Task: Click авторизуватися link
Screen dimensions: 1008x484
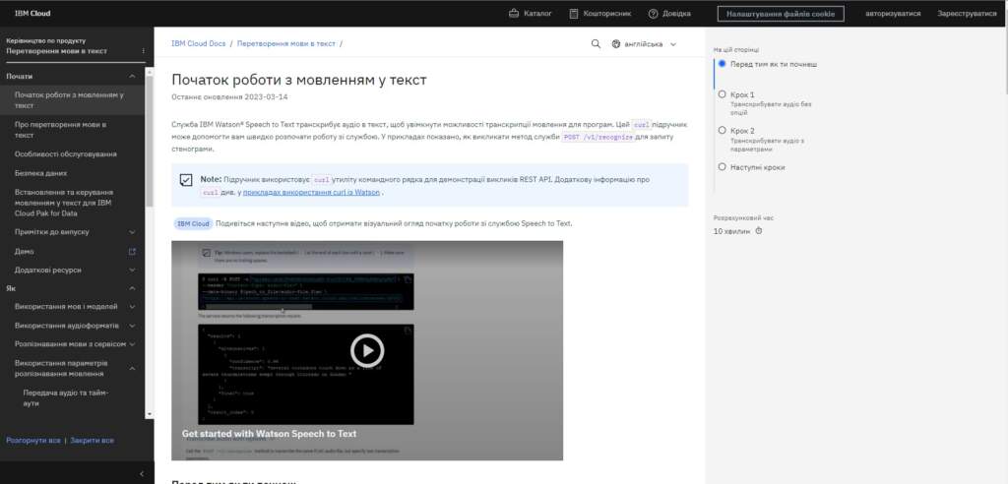Action: coord(892,14)
